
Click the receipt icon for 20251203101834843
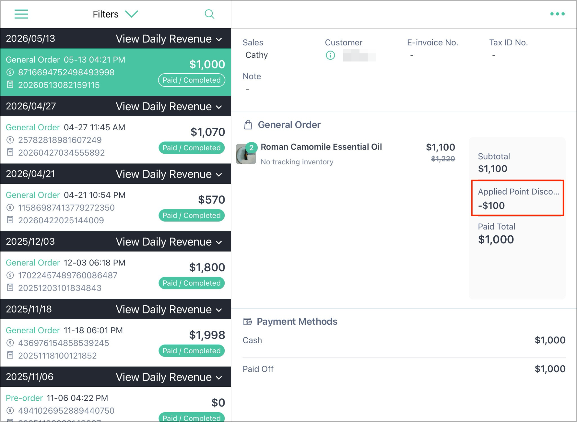tap(10, 287)
